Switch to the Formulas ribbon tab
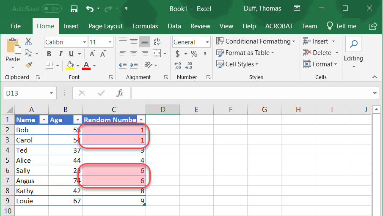Screen dimensions: 383x216 coord(145,26)
